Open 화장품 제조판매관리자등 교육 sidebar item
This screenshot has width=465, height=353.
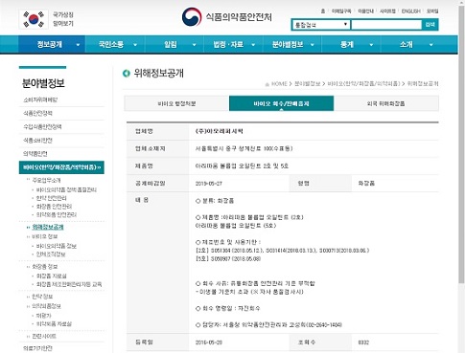[x=69, y=284]
